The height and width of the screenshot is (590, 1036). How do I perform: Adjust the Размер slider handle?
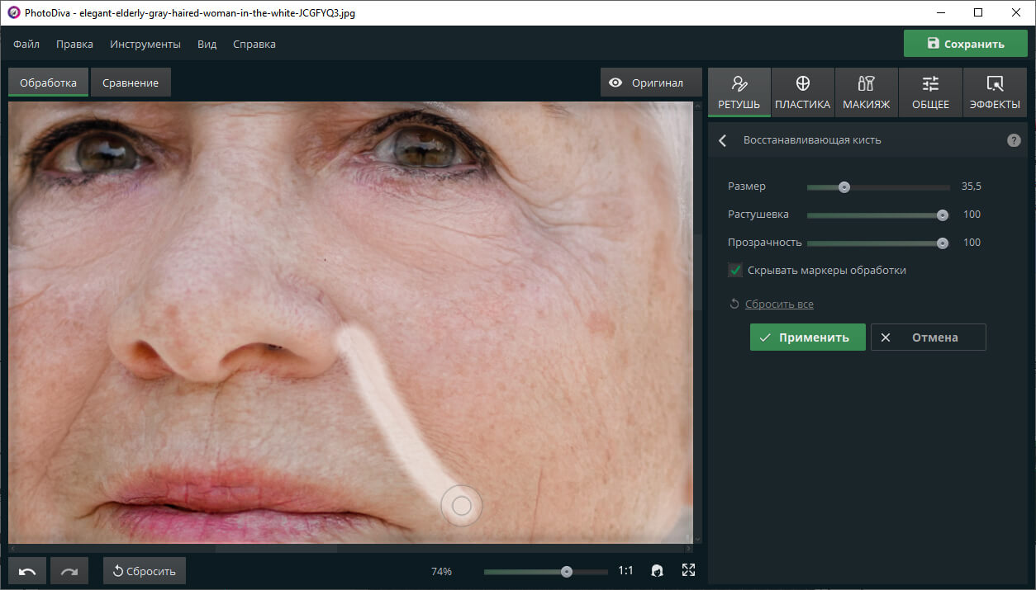point(844,186)
